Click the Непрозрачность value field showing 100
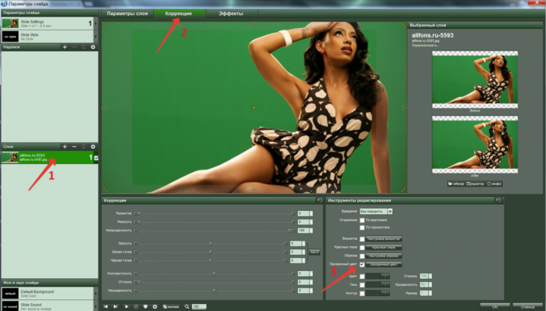The image size is (546, 311). pos(303,231)
